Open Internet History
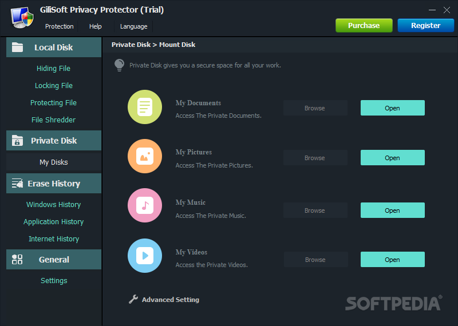458x326 pixels. coord(54,238)
